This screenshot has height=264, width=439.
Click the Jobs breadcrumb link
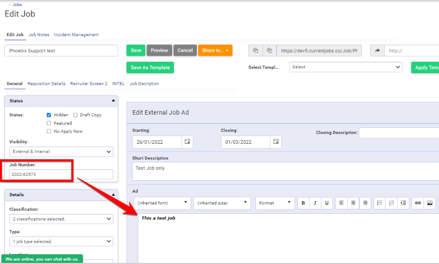pyautogui.click(x=17, y=4)
